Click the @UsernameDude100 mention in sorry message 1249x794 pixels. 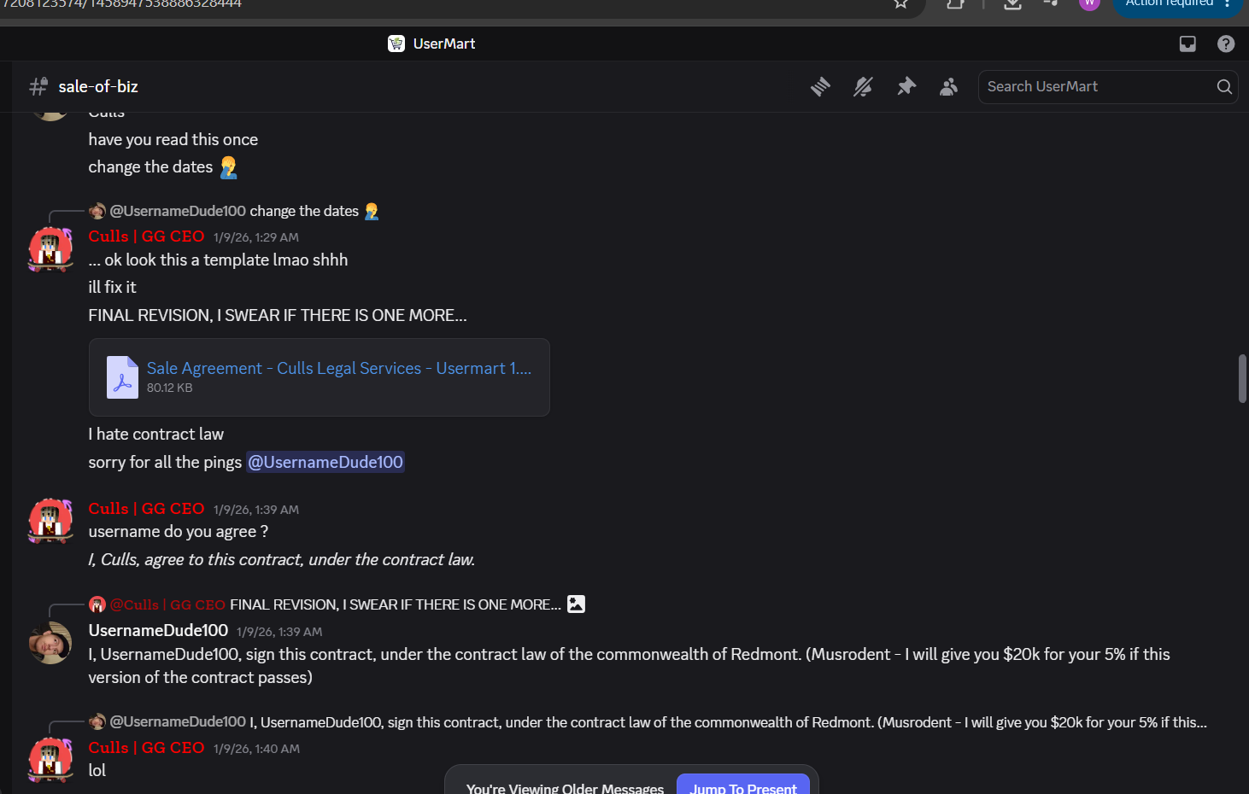[325, 462]
